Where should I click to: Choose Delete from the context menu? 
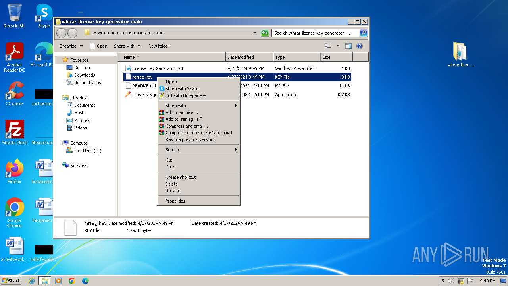[x=198, y=184]
